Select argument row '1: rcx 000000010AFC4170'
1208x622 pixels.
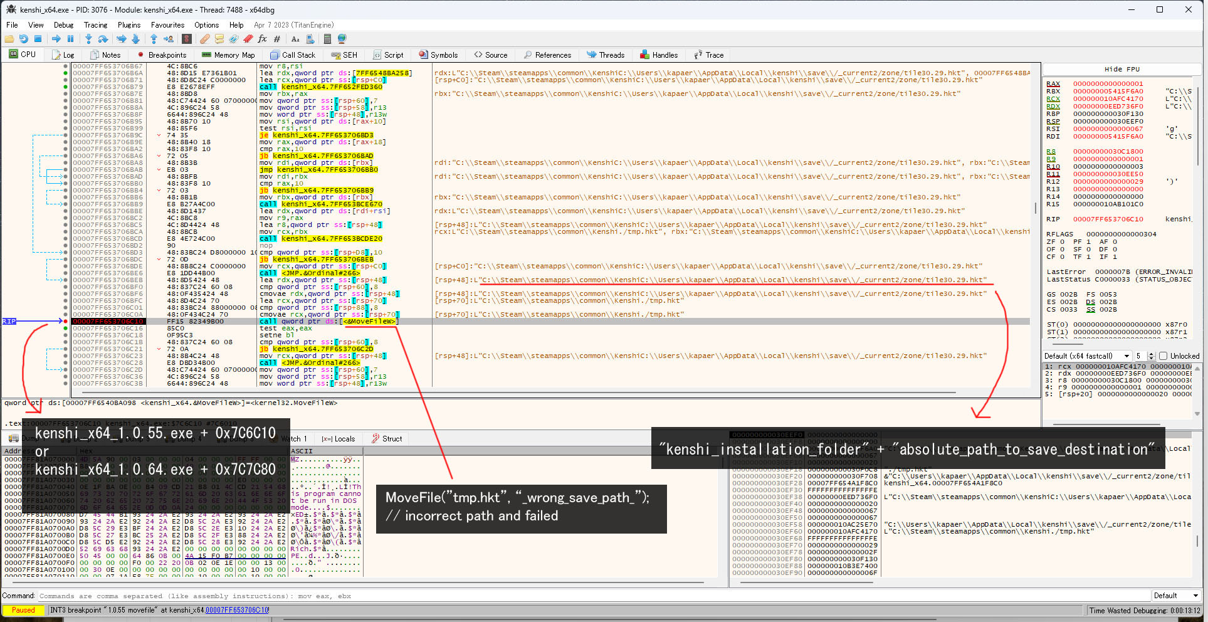click(1118, 366)
